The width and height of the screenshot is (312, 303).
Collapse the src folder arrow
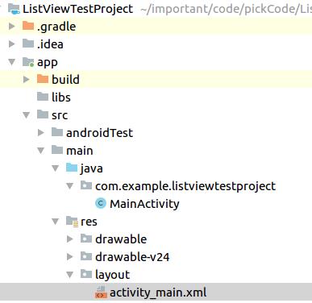27,115
